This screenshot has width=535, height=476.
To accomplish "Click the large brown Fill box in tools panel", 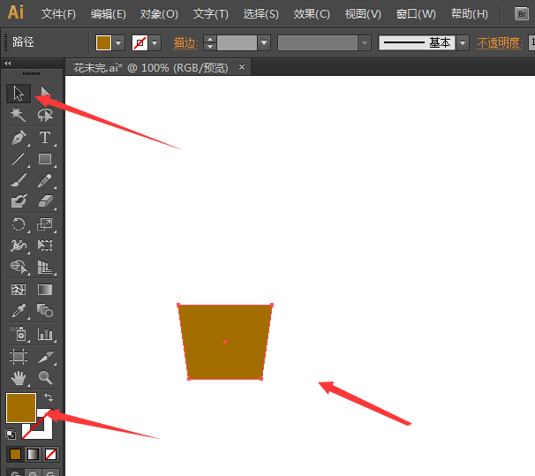I will point(21,408).
